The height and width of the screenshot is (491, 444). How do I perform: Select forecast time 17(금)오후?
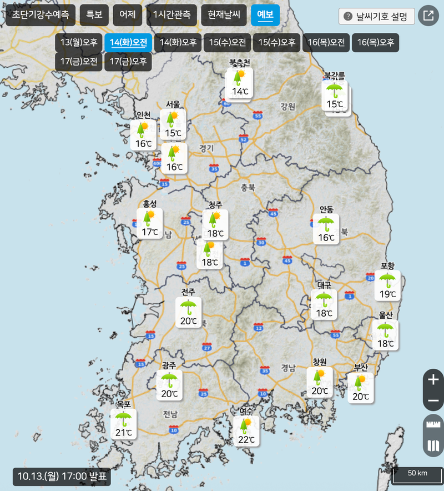click(x=128, y=61)
